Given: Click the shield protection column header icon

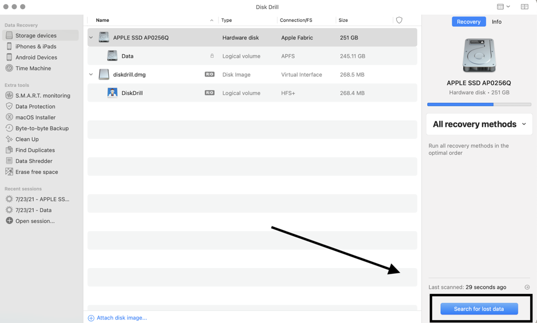Looking at the screenshot, I should (x=399, y=20).
